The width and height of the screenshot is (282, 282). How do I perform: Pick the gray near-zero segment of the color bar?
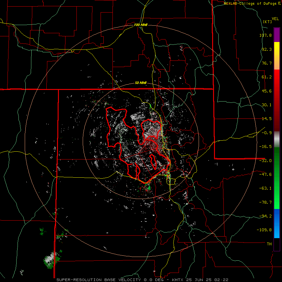(277, 139)
